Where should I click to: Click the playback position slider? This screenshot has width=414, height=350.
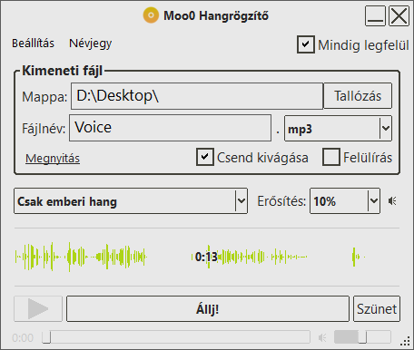[x=176, y=337]
